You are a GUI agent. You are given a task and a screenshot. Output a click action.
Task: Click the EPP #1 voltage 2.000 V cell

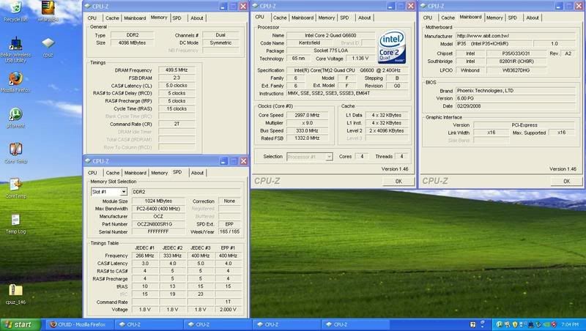tap(228, 309)
